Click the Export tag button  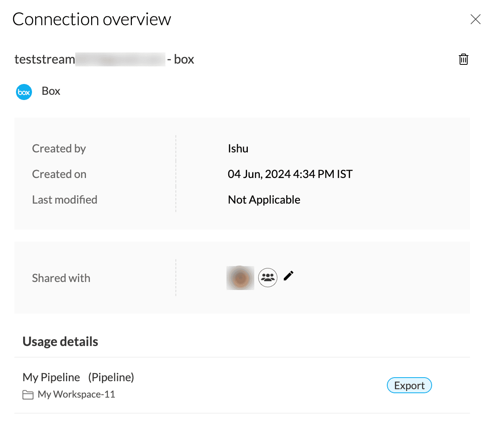tap(409, 386)
